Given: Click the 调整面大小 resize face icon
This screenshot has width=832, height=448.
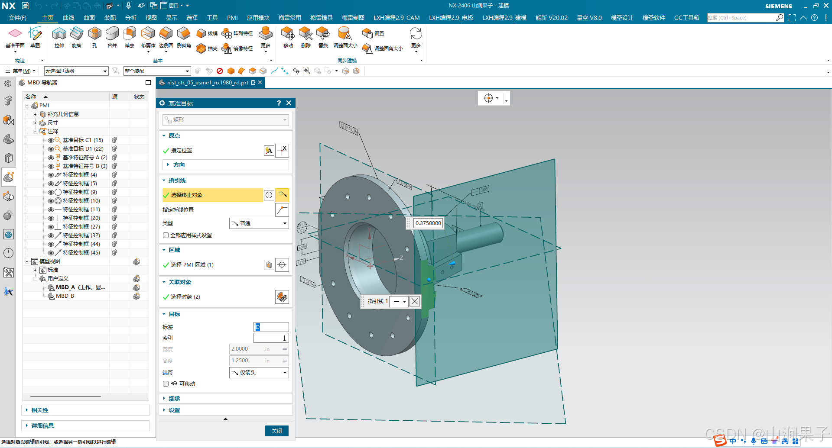Looking at the screenshot, I should click(345, 34).
